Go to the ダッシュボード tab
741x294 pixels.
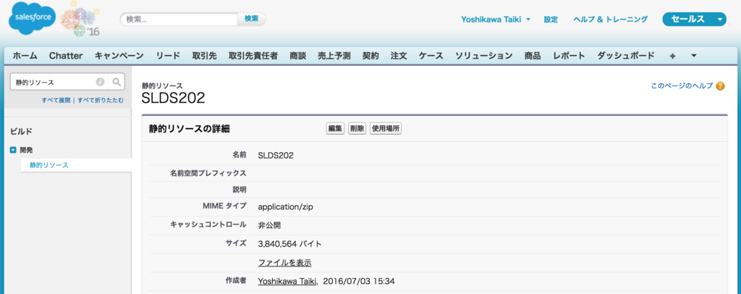click(626, 56)
